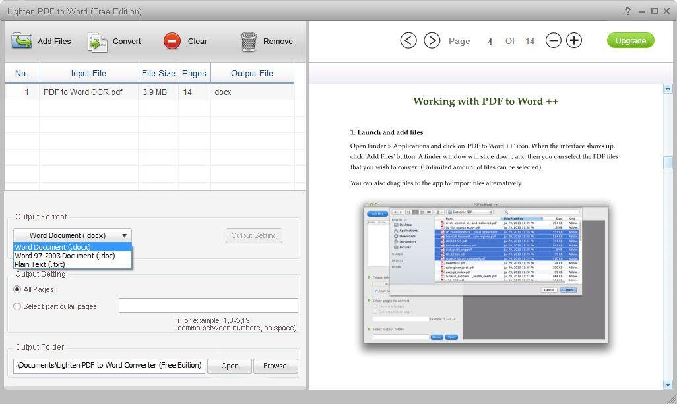Click the Convert document icon
Viewport: 677px width, 404px height.
(x=98, y=42)
